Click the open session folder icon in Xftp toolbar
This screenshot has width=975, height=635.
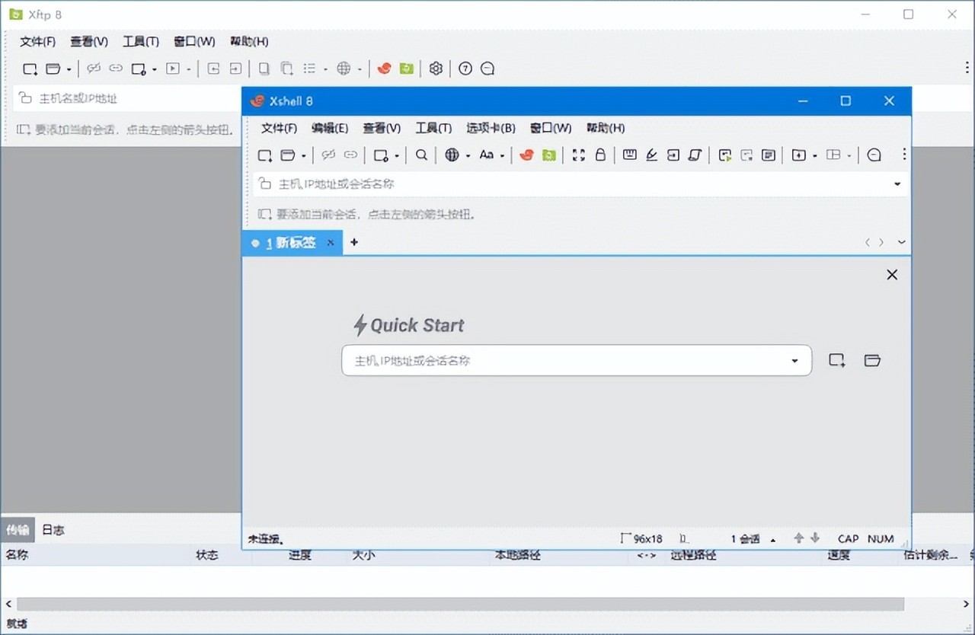click(53, 69)
